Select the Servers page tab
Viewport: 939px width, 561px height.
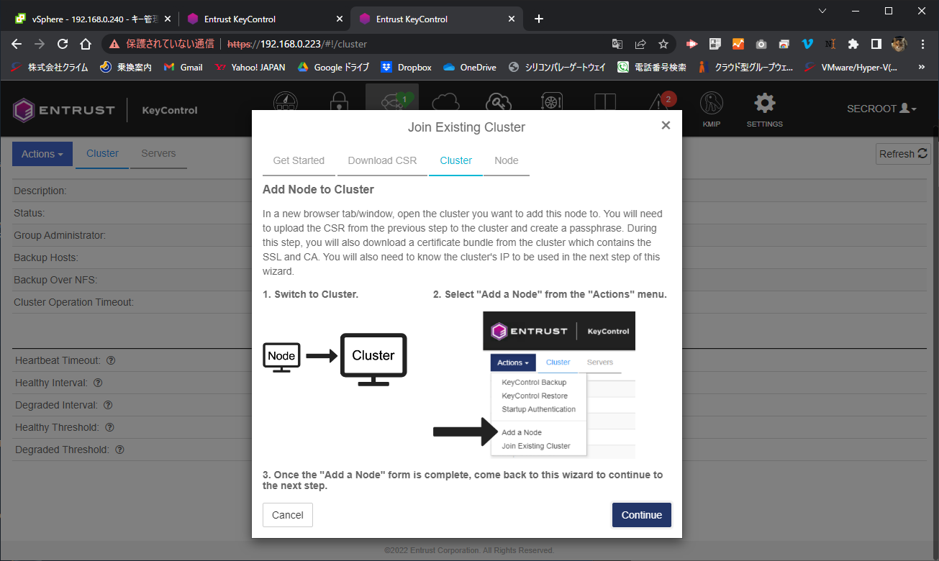(x=158, y=153)
